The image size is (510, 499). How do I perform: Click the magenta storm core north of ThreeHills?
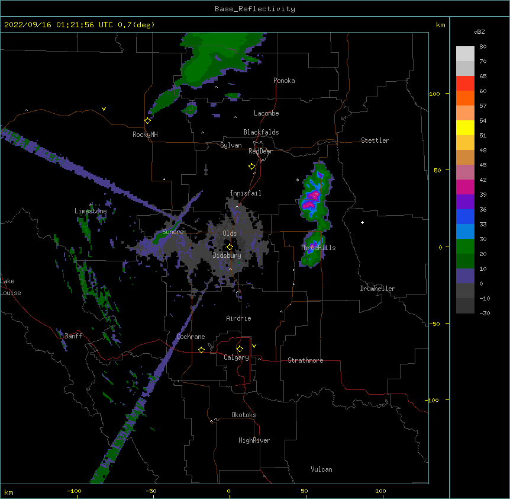pos(311,200)
